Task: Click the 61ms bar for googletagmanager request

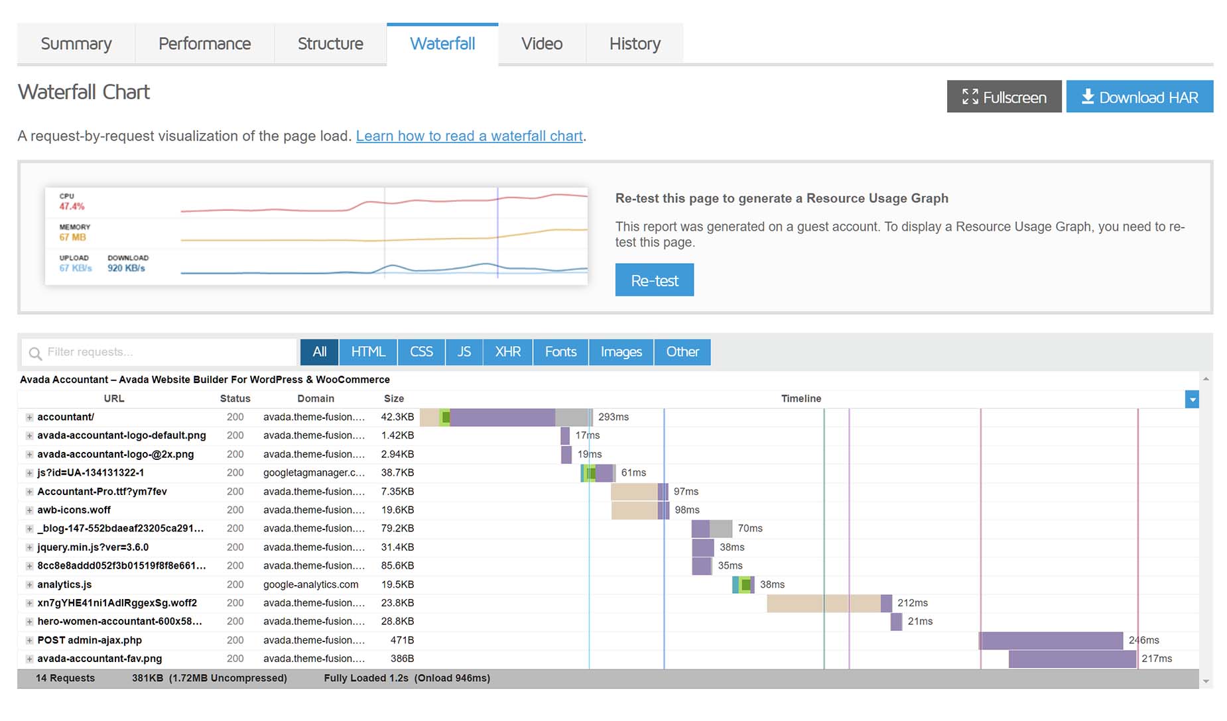Action: [x=598, y=472]
